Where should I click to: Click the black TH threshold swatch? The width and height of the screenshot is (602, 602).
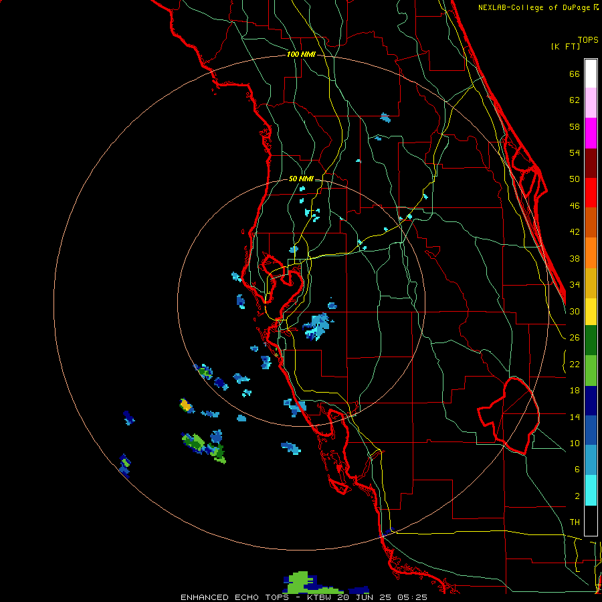pyautogui.click(x=591, y=520)
